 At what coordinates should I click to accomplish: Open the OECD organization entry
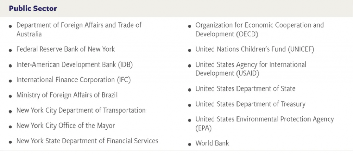pyautogui.click(x=260, y=29)
